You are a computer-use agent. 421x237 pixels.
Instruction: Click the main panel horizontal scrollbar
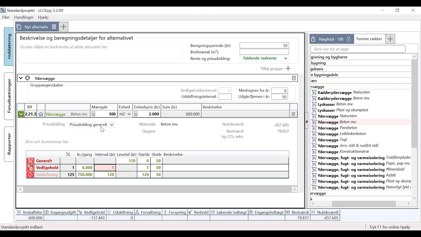[x=158, y=189]
